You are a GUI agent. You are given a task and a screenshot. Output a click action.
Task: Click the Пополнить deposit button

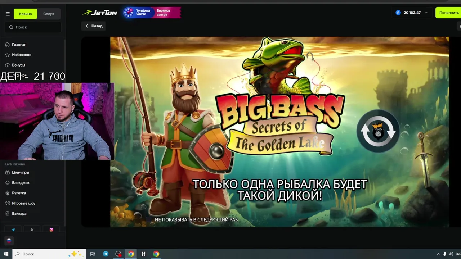click(449, 13)
